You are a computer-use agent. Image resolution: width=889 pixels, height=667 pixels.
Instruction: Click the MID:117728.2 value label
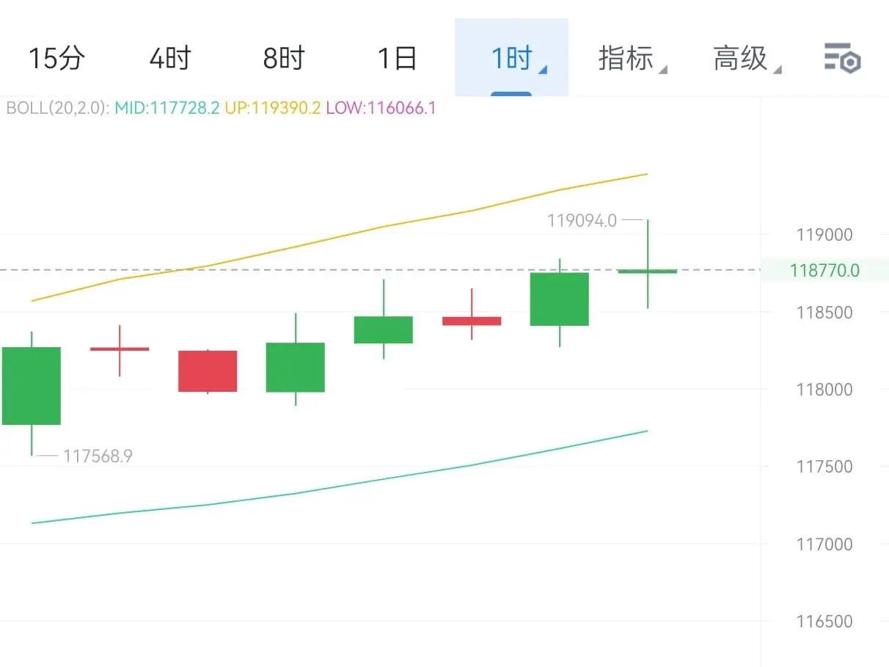point(167,109)
